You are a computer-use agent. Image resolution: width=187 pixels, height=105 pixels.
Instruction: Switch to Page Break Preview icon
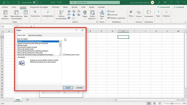coord(160,103)
